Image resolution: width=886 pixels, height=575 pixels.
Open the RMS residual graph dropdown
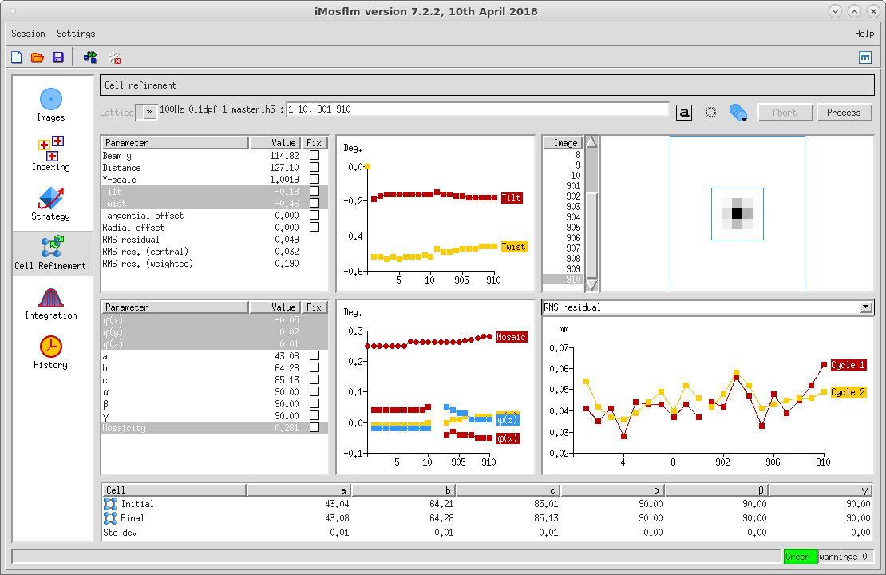[865, 307]
